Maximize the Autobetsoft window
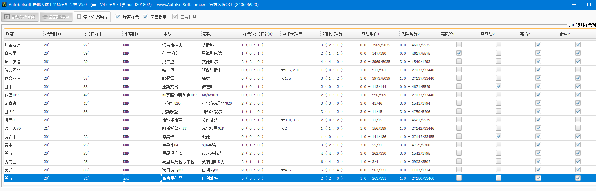This screenshot has height=191, width=596. pyautogui.click(x=589, y=4)
